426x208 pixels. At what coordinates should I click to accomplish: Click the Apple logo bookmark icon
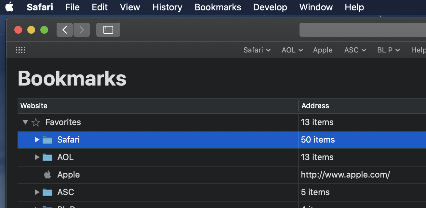[x=47, y=175]
